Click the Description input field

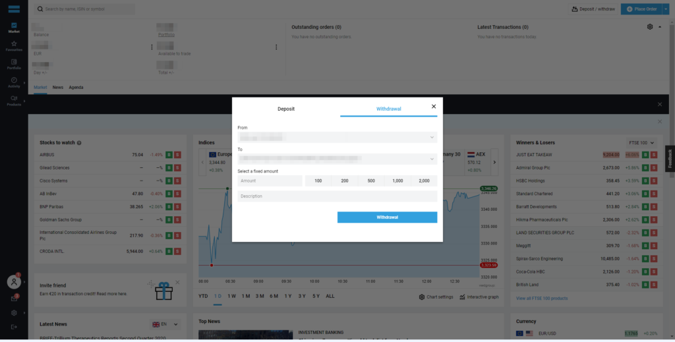click(337, 196)
